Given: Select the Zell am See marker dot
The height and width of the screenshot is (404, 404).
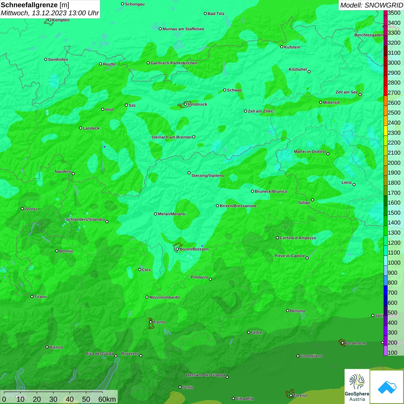Looking at the screenshot, I should [x=360, y=94].
